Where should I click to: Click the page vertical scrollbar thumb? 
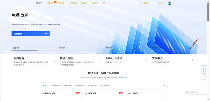point(208,12)
